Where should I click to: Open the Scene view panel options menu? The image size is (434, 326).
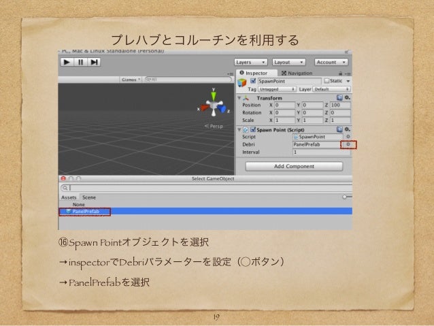(x=231, y=74)
